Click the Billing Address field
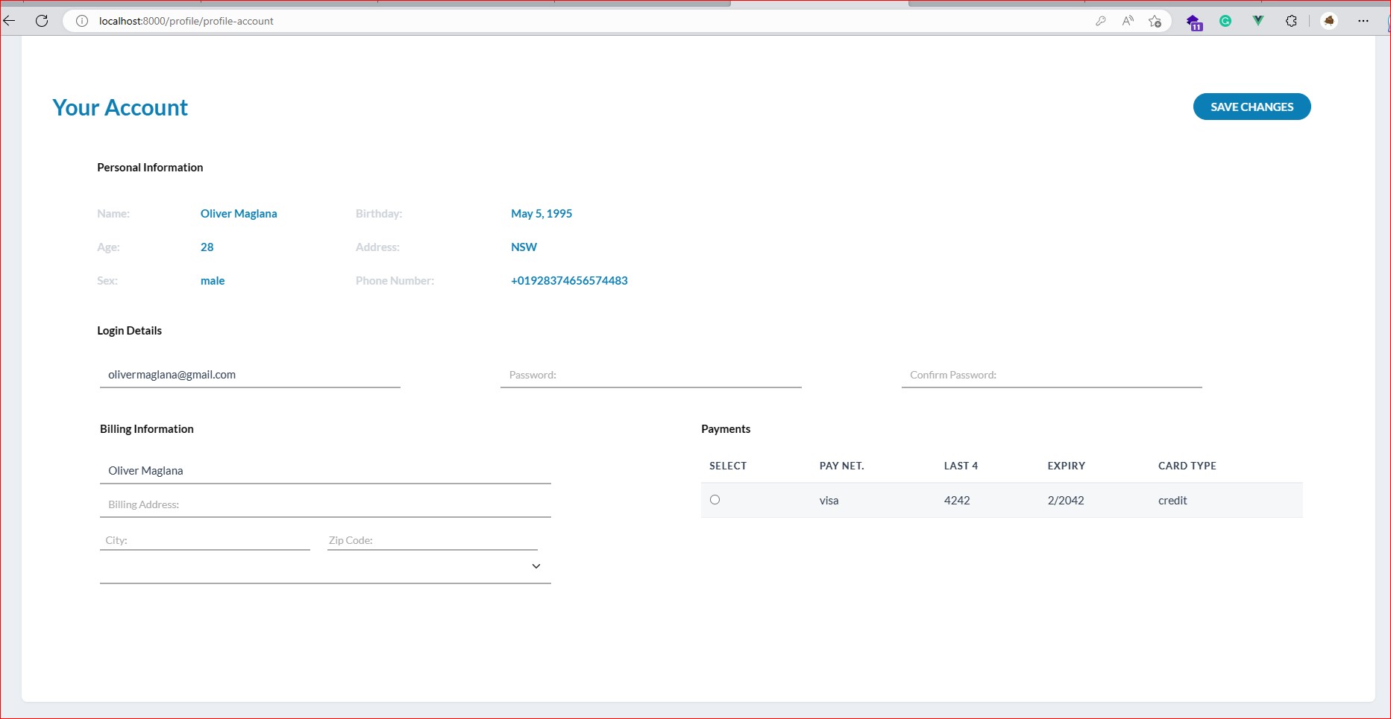Viewport: 1391px width, 719px height. tap(325, 504)
